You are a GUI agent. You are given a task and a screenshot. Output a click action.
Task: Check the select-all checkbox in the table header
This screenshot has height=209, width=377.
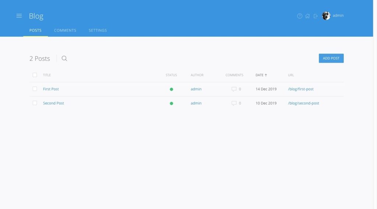pos(35,75)
